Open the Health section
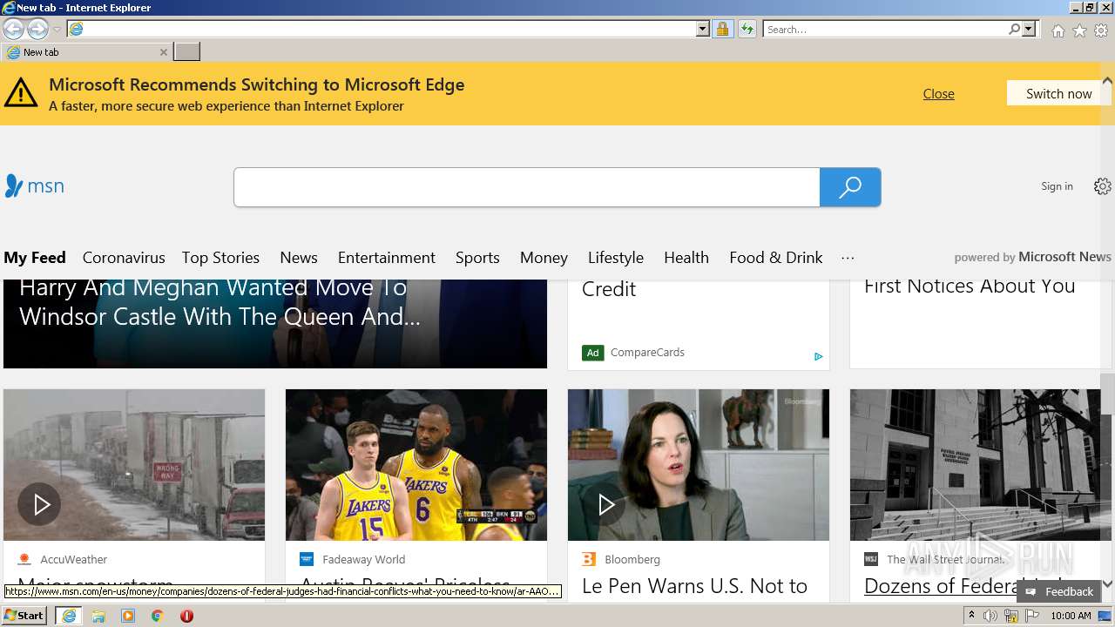Image resolution: width=1115 pixels, height=627 pixels. click(686, 258)
